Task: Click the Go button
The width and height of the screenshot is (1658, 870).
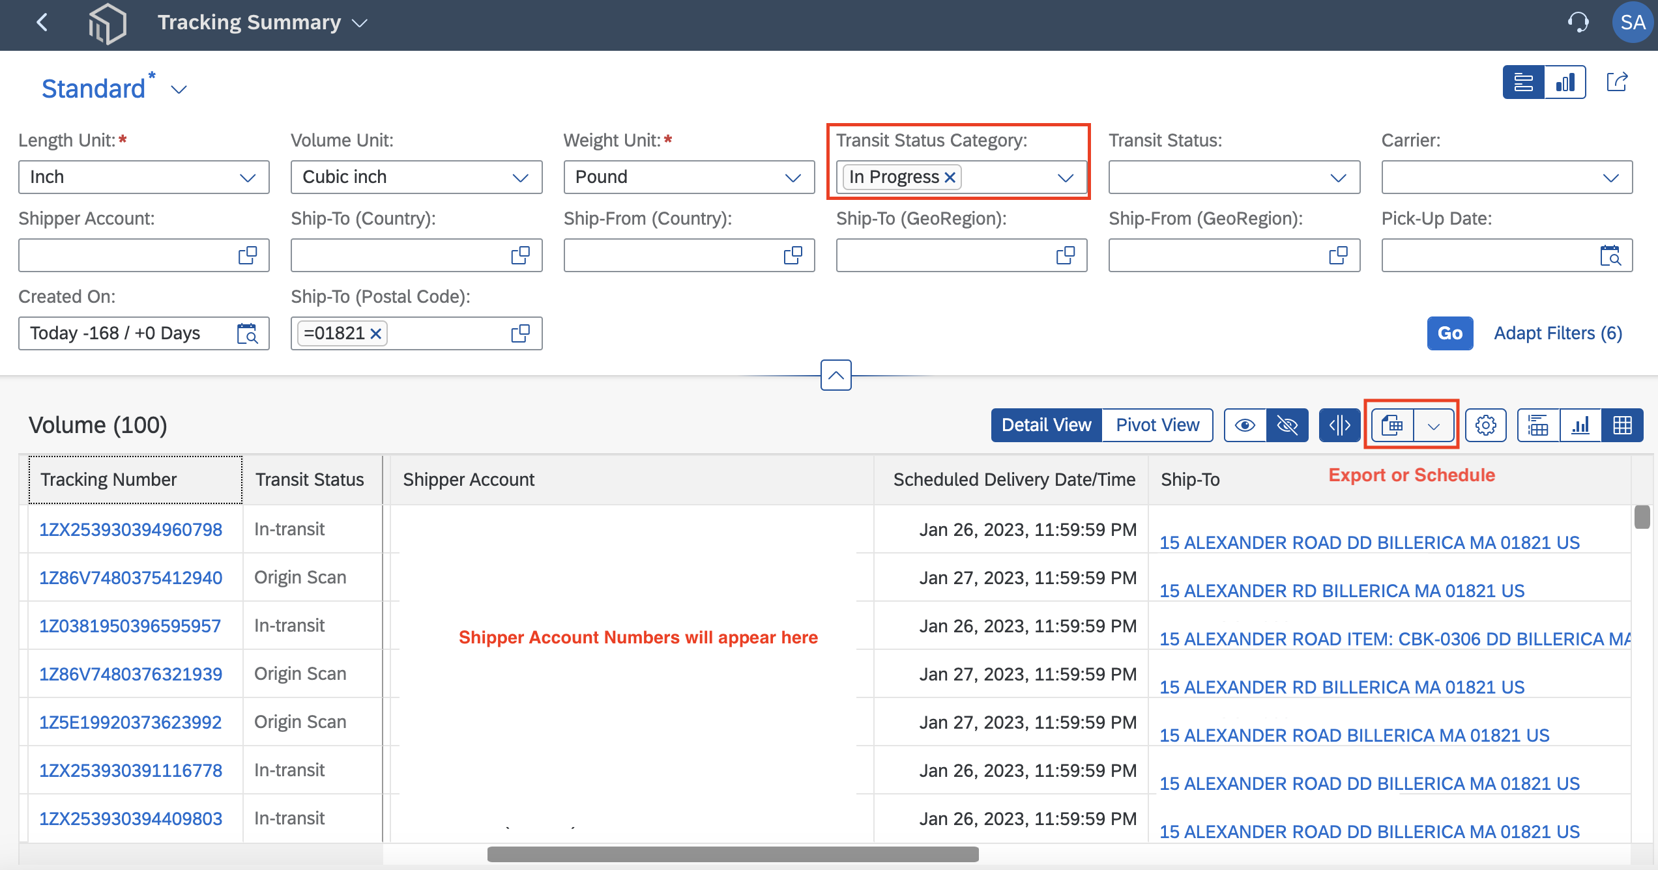Action: [x=1450, y=333]
